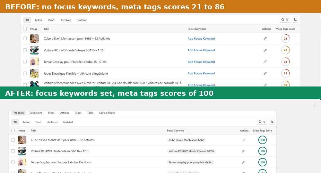
Task: Select the Unlisted tab in the BEFORE list
Action: click(x=82, y=20)
